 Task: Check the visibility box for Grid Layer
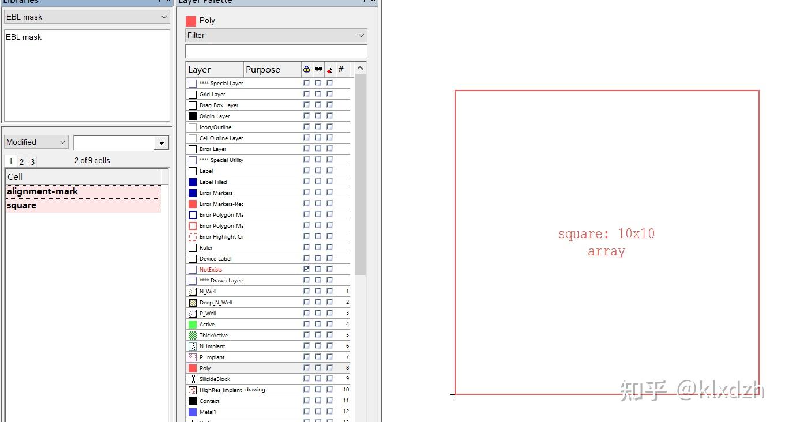(318, 93)
